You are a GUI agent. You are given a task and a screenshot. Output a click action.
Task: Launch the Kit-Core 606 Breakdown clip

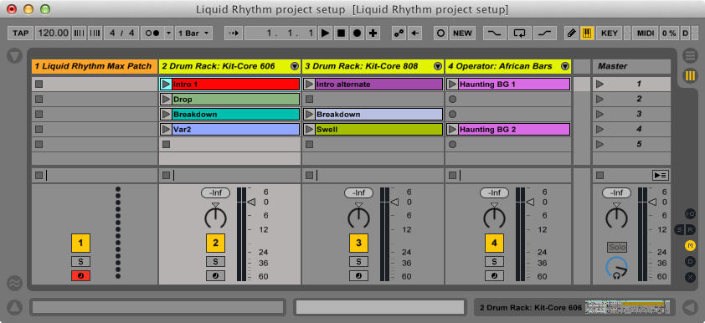(166, 115)
